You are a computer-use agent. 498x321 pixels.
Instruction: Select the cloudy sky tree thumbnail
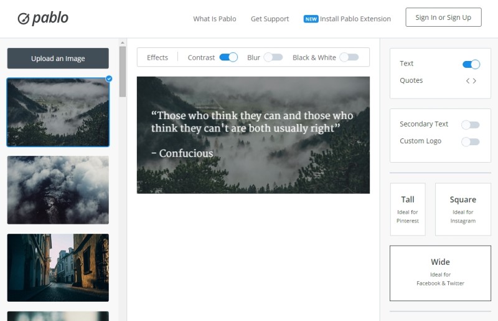point(58,190)
